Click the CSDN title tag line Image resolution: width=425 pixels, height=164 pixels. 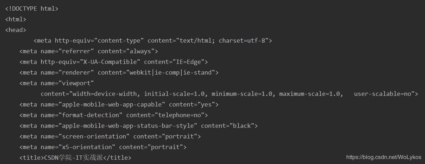tap(76, 158)
